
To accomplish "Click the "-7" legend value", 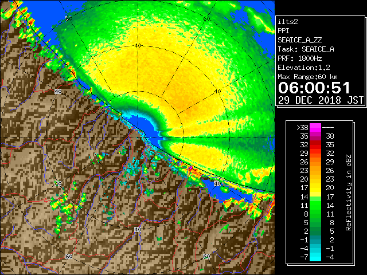I will (304, 257).
